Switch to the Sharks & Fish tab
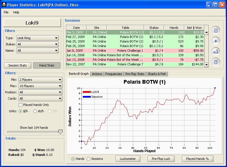227x167 pixels. tap(157, 74)
